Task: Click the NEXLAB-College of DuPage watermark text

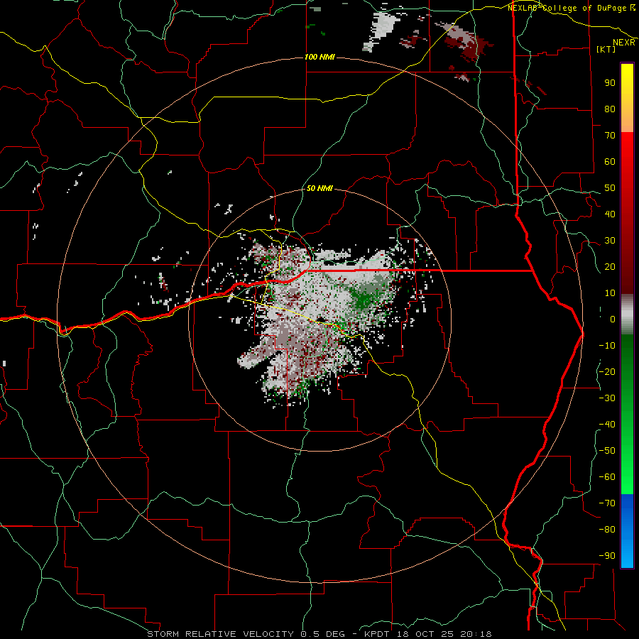Action: (x=572, y=8)
